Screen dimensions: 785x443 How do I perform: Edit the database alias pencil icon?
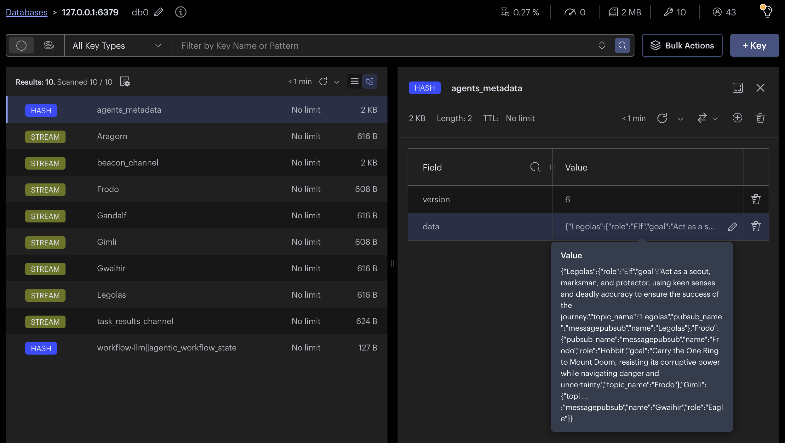coord(159,12)
